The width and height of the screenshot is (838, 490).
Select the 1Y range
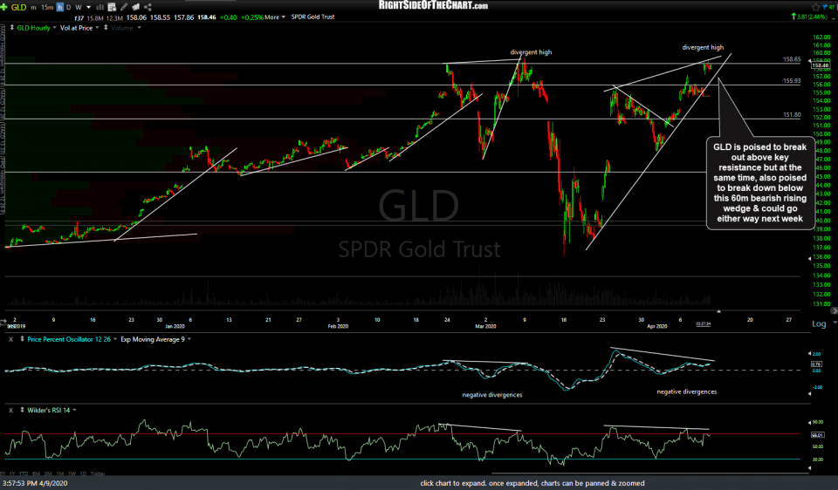(12, 474)
